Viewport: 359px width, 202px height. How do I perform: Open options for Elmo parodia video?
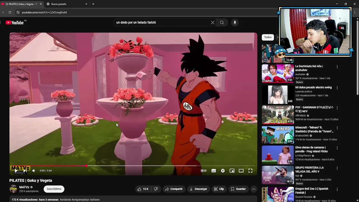337,148
